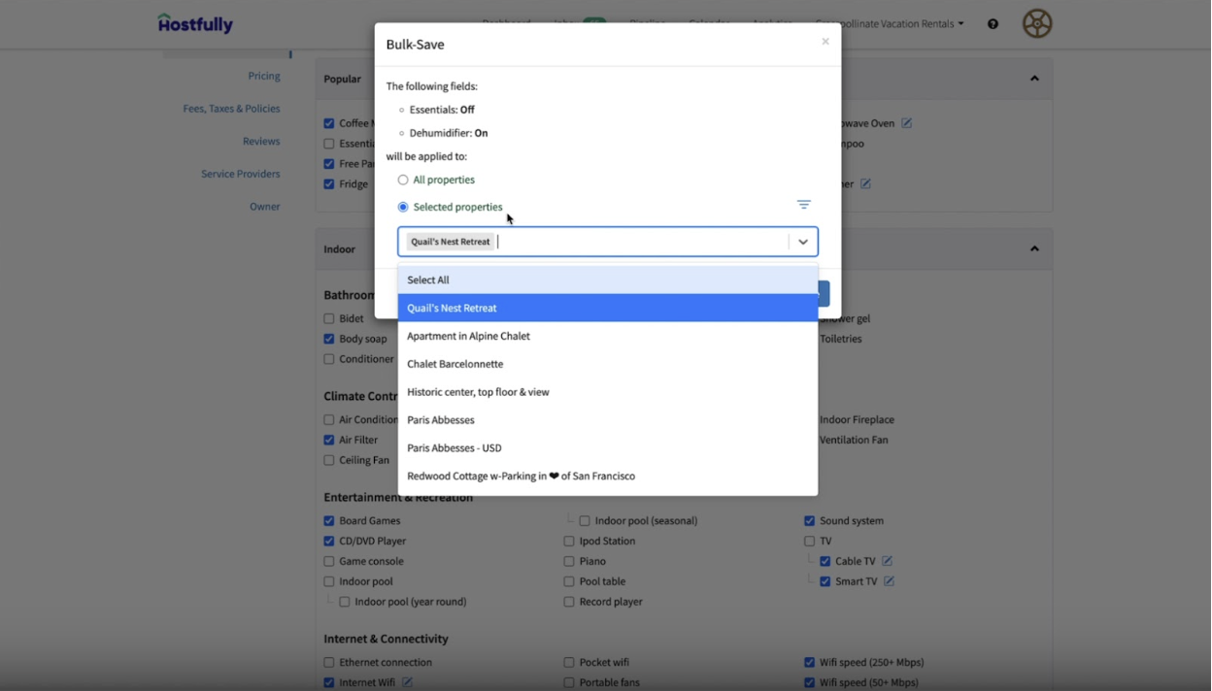
Task: Check the Board Games checkbox
Action: [329, 520]
